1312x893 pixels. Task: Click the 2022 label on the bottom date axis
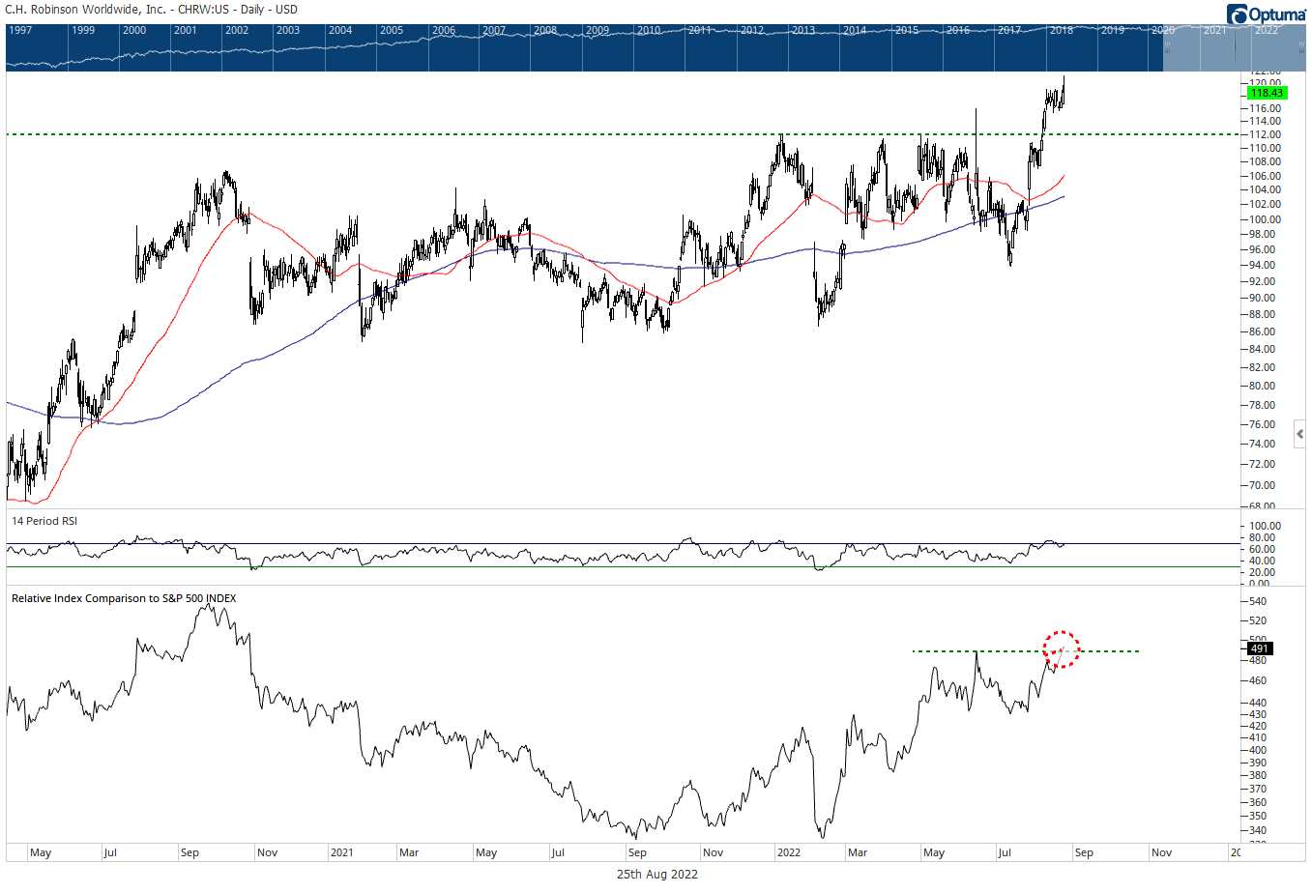tap(789, 853)
